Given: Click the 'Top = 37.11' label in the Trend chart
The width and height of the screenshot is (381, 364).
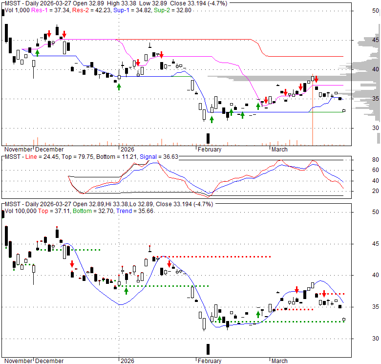Looking at the screenshot, I should 54,211.
